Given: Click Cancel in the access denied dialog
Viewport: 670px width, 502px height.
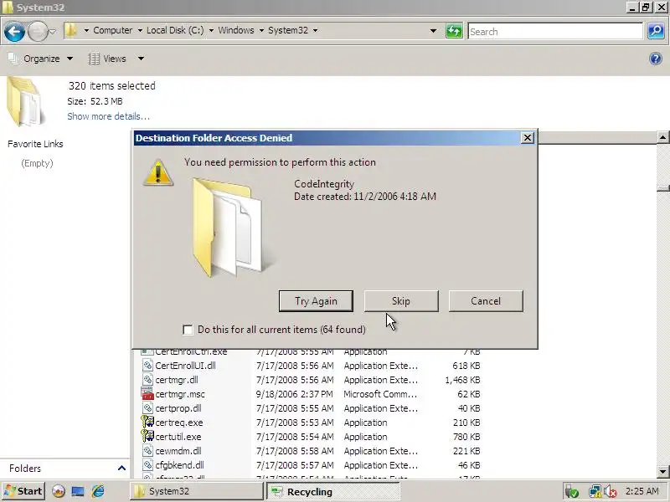Looking at the screenshot, I should tap(486, 301).
